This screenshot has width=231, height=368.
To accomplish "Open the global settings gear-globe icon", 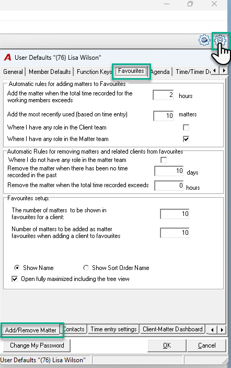I will coord(204,40).
